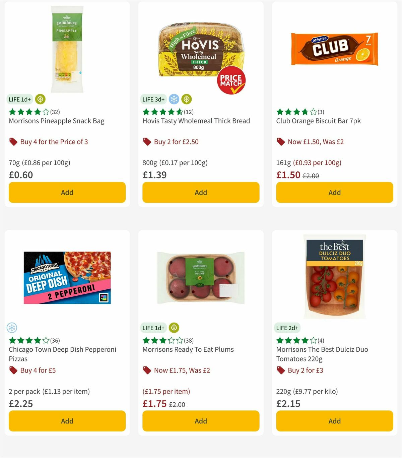The height and width of the screenshot is (458, 402).
Task: Click the leaf icon beside the Hovis snowflake badge
Action: [x=187, y=99]
